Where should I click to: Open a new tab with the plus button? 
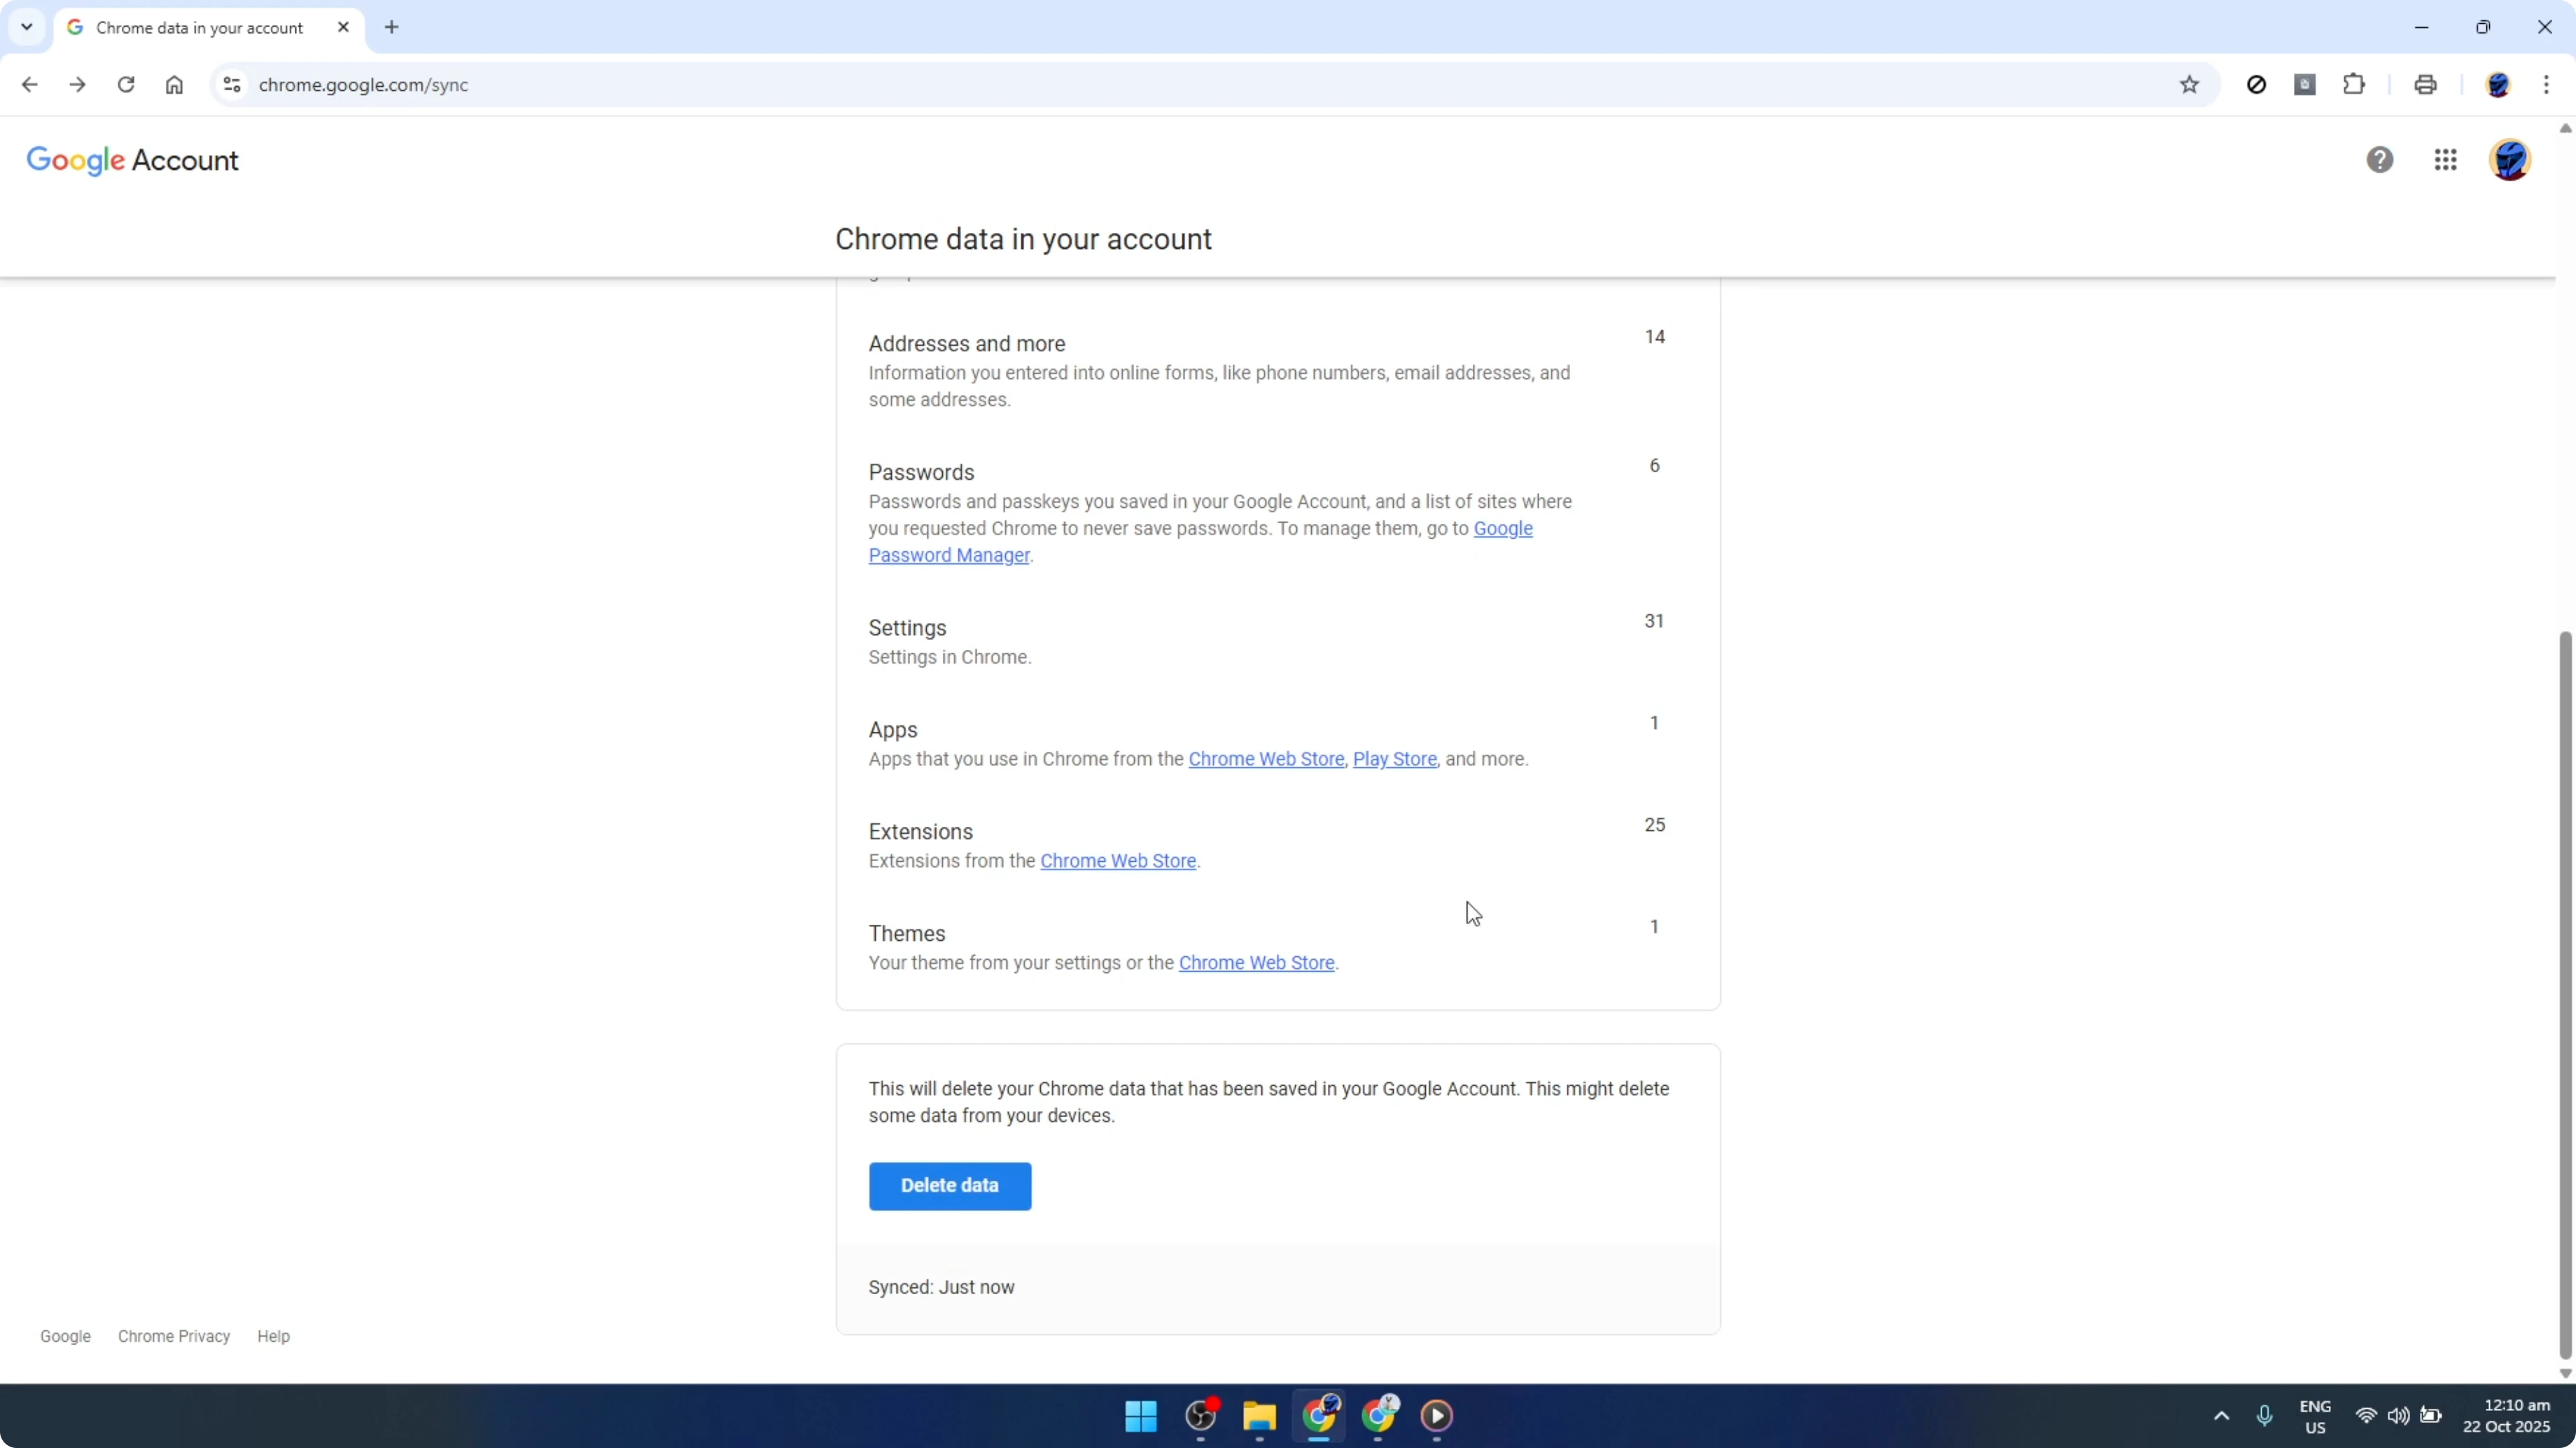click(x=391, y=27)
